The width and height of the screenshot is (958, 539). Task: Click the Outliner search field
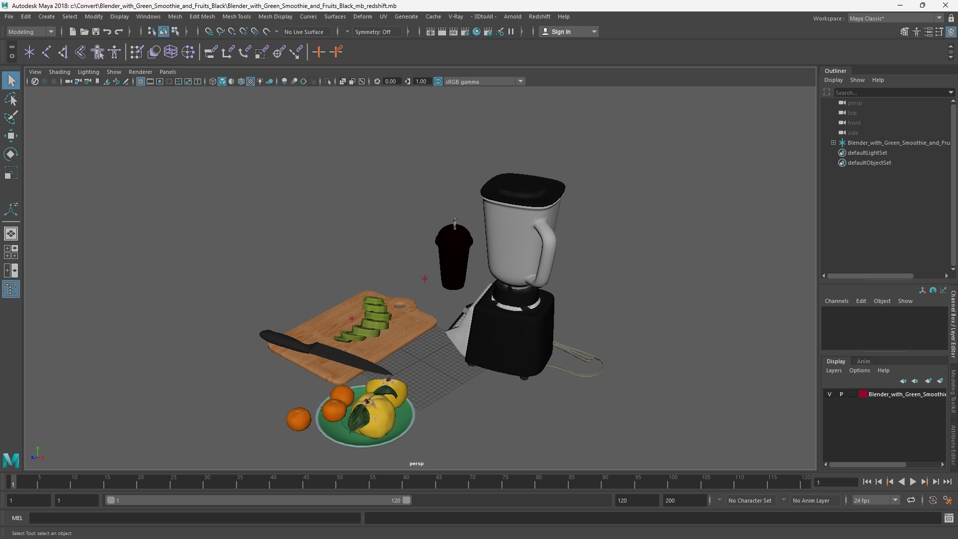point(891,93)
